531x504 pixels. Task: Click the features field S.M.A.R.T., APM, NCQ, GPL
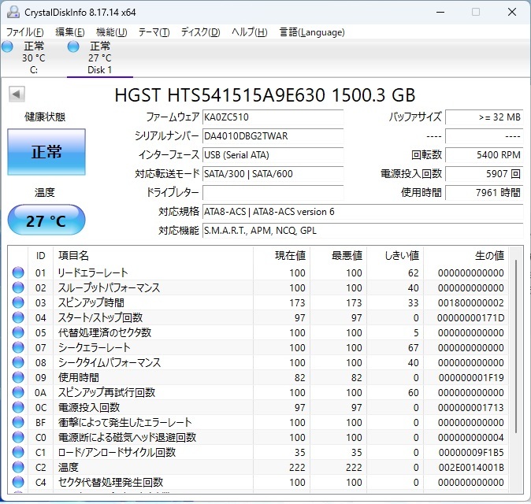(x=362, y=231)
